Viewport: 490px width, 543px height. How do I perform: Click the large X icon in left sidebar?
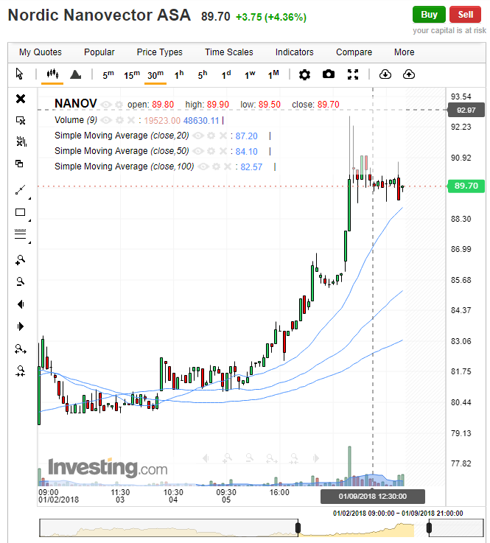[21, 99]
